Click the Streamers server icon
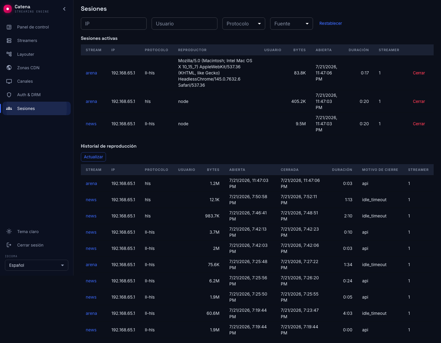 pyautogui.click(x=9, y=40)
